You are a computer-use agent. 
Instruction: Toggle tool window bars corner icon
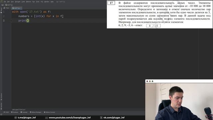(1, 115)
